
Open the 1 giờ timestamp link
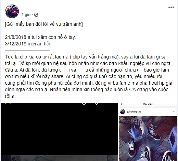(x=26, y=15)
